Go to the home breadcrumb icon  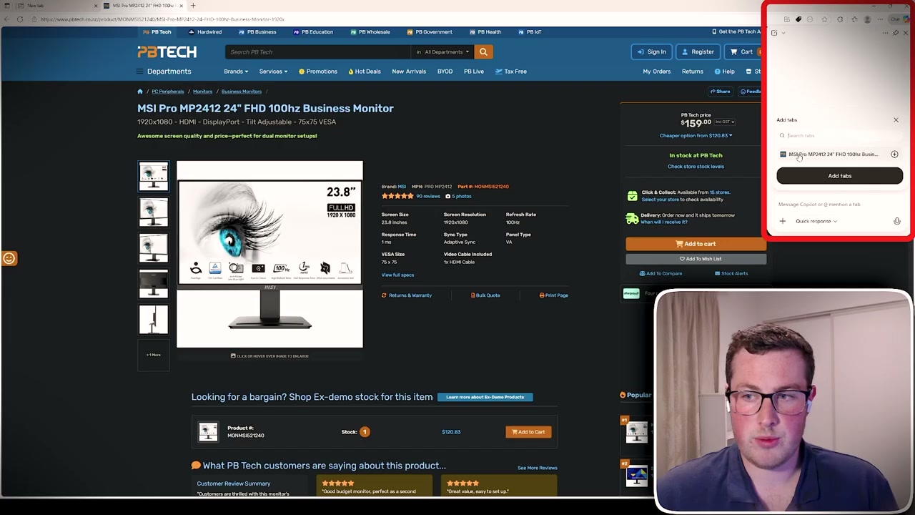[140, 92]
